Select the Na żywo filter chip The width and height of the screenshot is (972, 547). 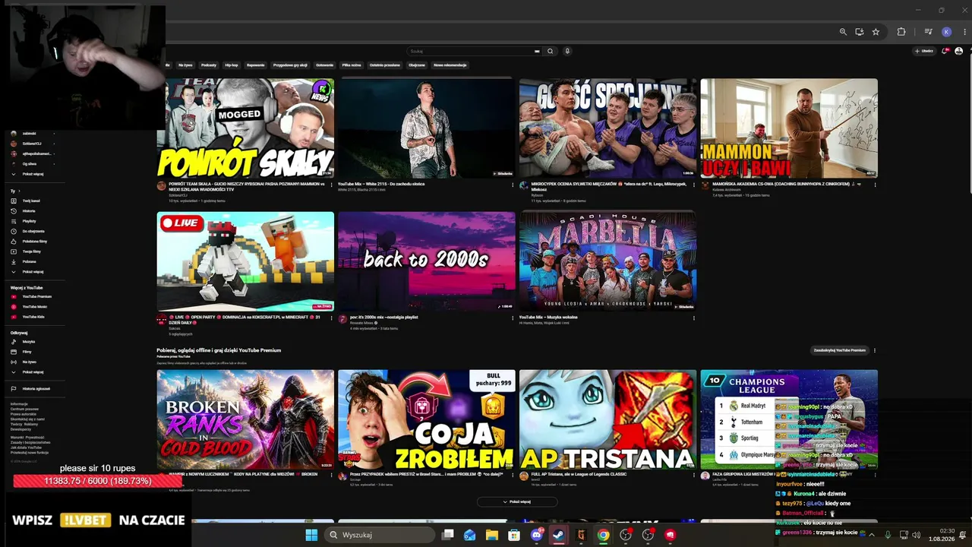point(185,65)
